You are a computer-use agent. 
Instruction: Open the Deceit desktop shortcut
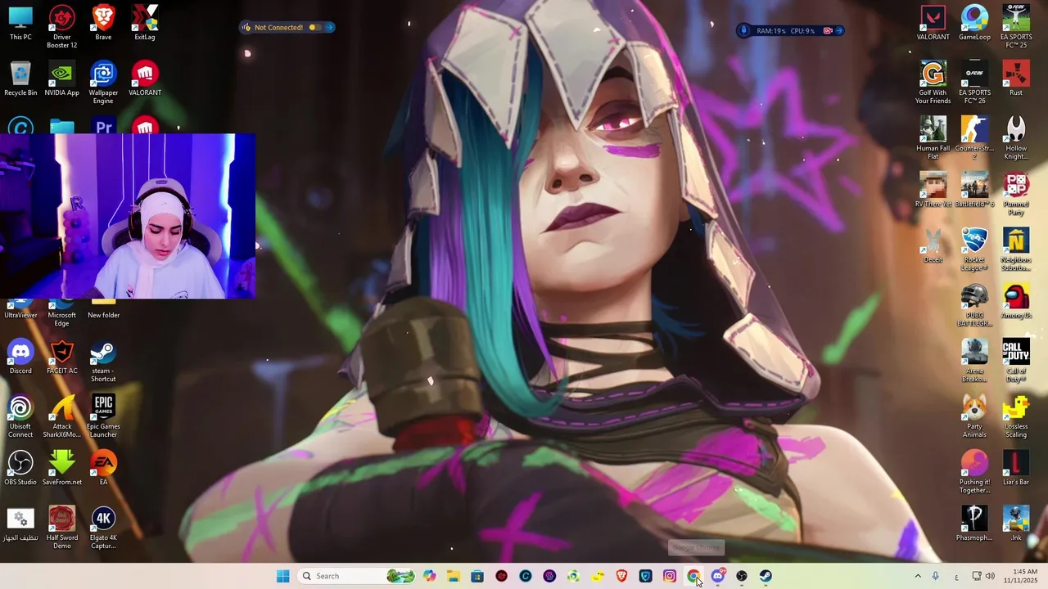click(x=933, y=245)
